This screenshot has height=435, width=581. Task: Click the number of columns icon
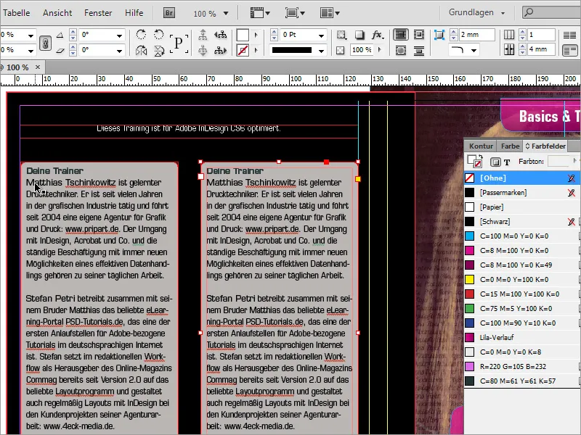(509, 35)
